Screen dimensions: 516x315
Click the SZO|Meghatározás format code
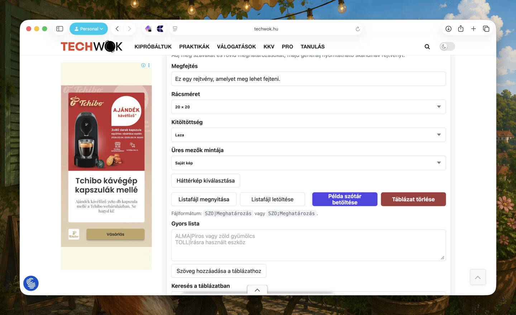(228, 213)
